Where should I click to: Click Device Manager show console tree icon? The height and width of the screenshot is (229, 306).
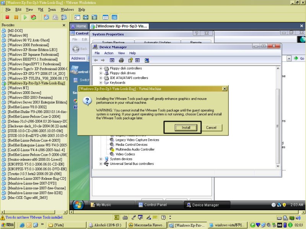click(112, 60)
